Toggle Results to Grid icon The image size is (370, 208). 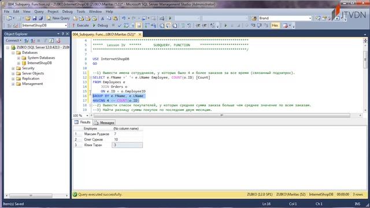168,25
